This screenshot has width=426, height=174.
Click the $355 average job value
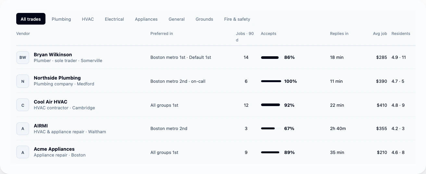coord(382,129)
